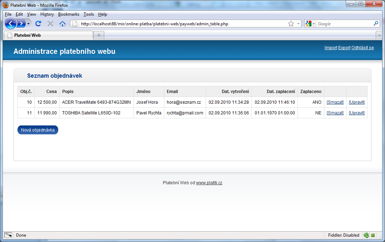The image size is (385, 242).
Task: Click the Odhlásit se link
Action: [362, 48]
